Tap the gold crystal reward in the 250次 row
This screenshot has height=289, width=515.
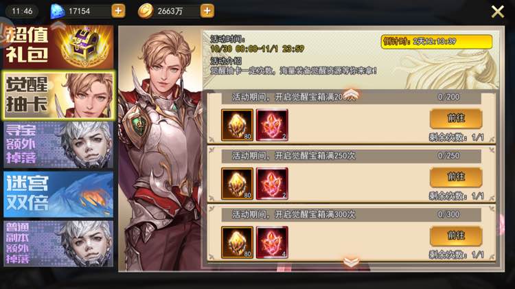(237, 183)
